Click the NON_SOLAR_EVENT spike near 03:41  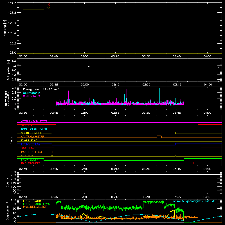169,129
